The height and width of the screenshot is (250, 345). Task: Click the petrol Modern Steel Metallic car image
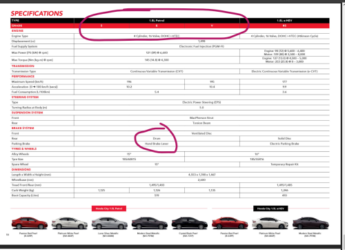coord(150,223)
